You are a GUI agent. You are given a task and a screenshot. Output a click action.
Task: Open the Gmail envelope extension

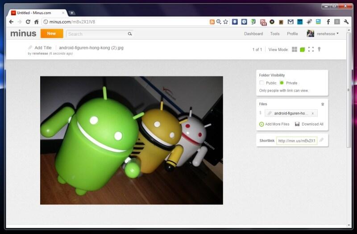click(x=291, y=22)
